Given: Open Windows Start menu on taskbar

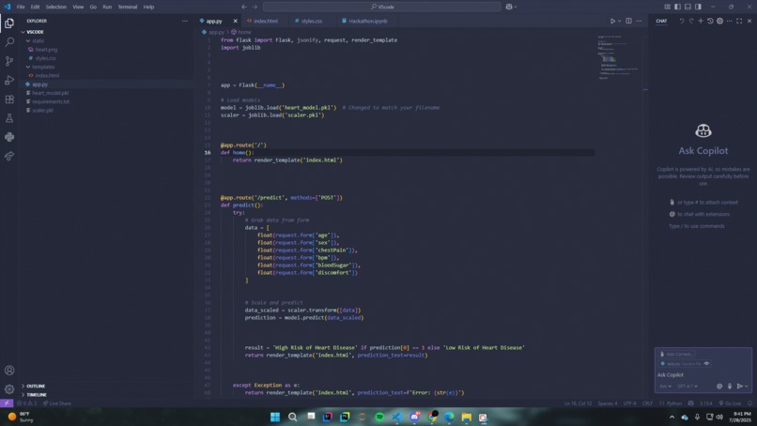Looking at the screenshot, I should 275,417.
